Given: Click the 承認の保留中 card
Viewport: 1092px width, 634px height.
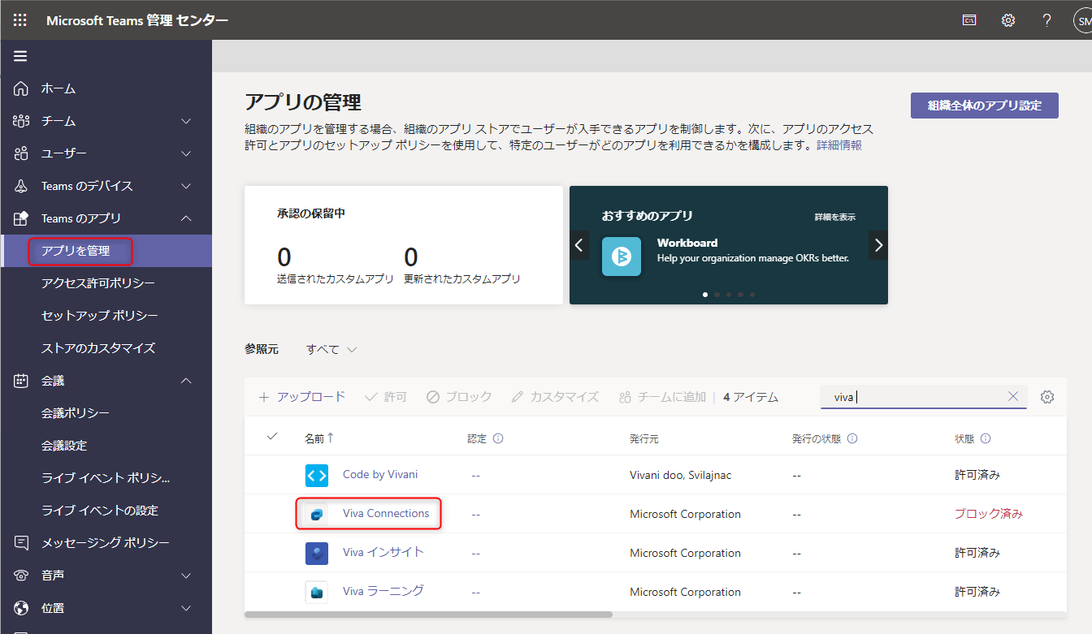Looking at the screenshot, I should click(x=404, y=245).
